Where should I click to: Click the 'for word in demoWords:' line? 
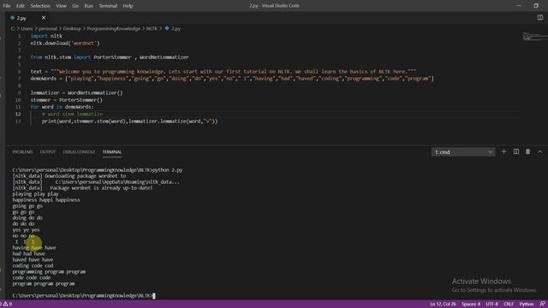63,107
